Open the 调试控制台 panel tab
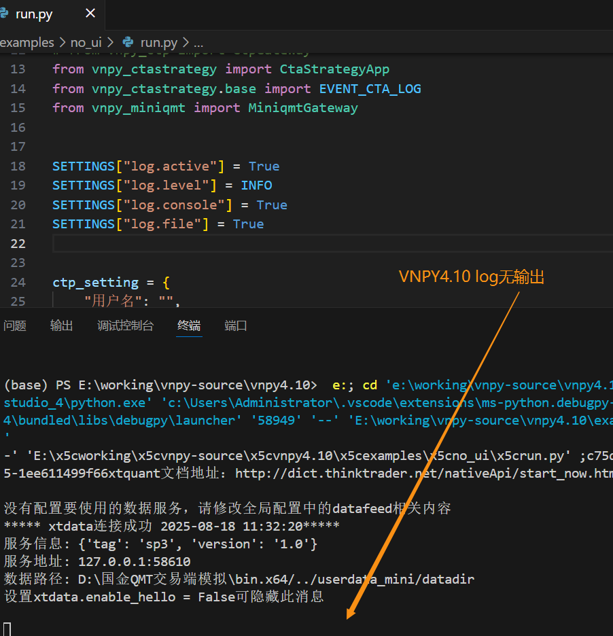 (x=125, y=325)
